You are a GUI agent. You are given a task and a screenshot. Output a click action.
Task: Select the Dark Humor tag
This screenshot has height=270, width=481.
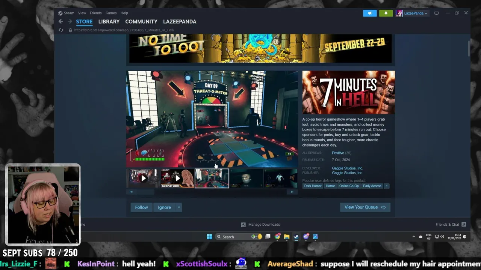coord(313,186)
